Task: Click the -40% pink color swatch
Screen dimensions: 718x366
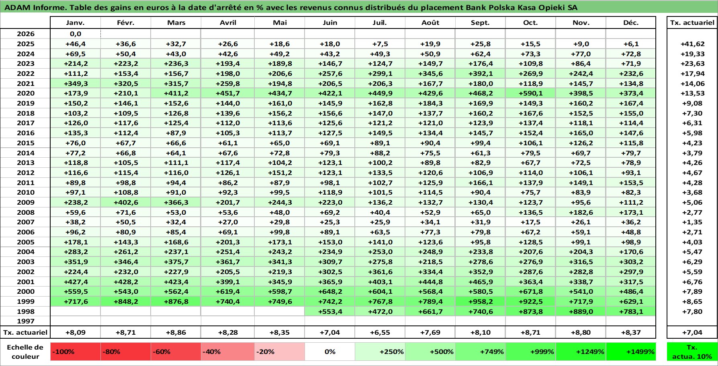Action: click(x=228, y=352)
